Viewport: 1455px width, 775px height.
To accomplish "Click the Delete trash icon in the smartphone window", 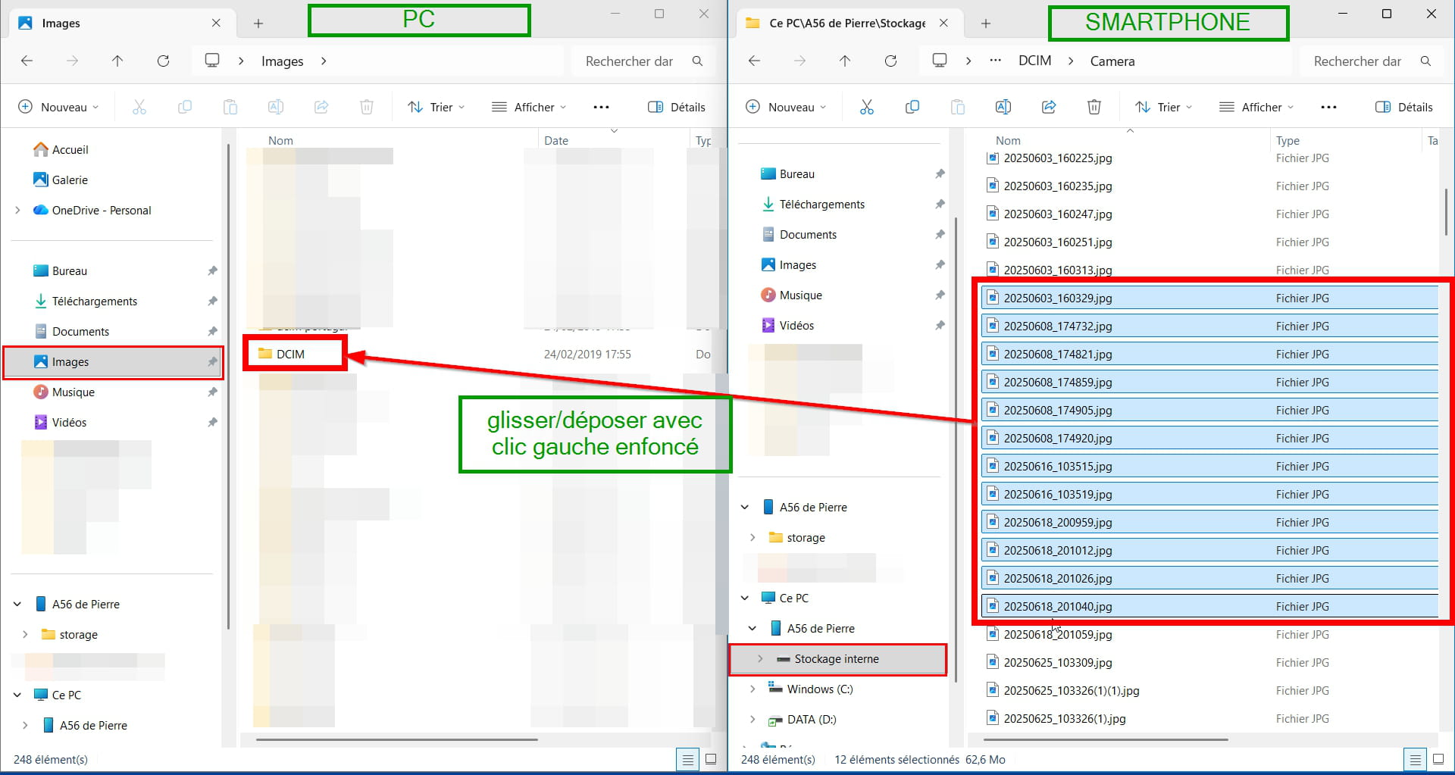I will 1094,107.
